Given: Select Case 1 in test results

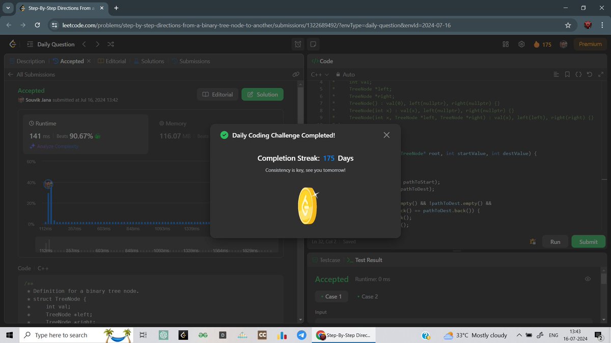Looking at the screenshot, I should pyautogui.click(x=331, y=296).
